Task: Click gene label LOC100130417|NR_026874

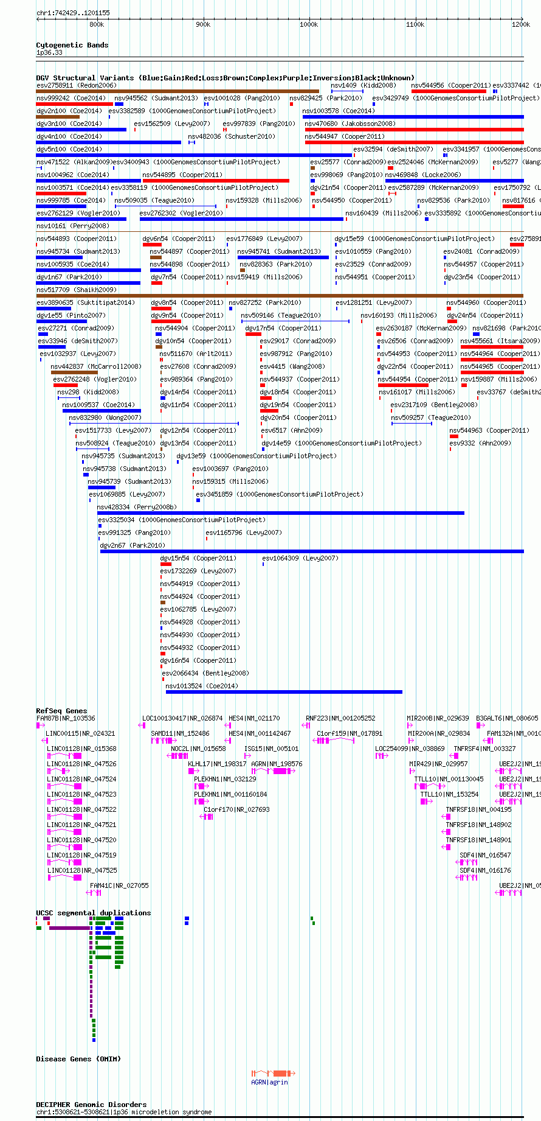Action: coord(182,718)
